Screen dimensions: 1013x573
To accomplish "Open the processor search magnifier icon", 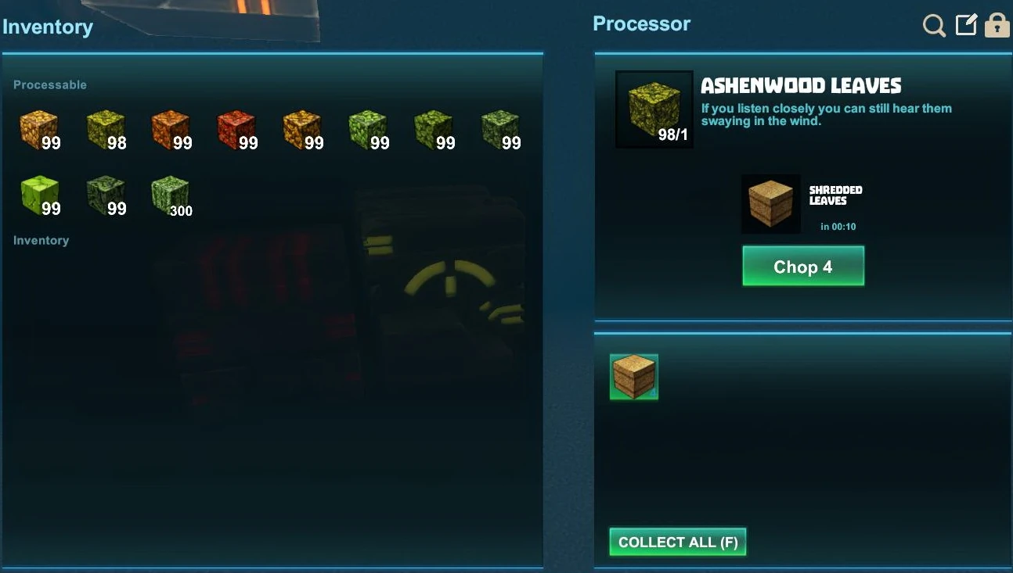I will point(934,26).
